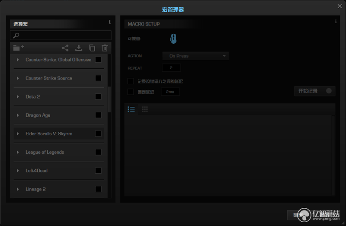
Task: Expand the Dragon Age folder
Action: (18, 115)
